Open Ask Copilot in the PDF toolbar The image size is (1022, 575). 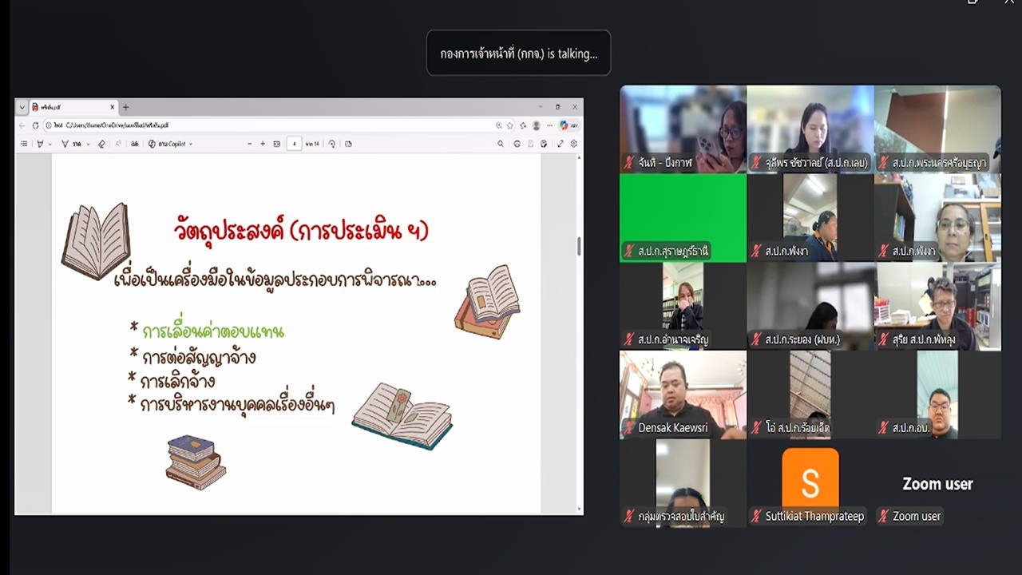[164, 144]
